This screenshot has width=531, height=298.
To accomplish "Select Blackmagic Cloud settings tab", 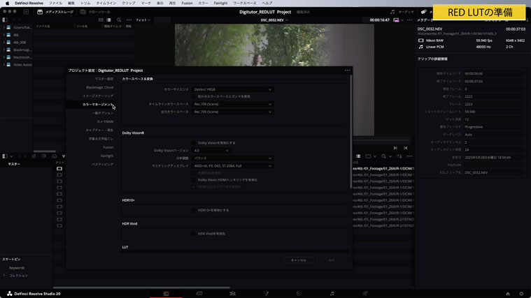I will pos(99,87).
